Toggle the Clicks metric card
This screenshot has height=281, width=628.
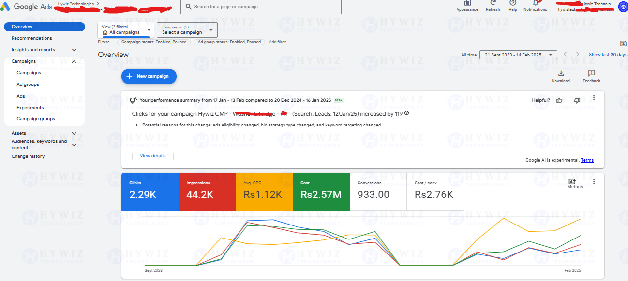[x=150, y=192]
